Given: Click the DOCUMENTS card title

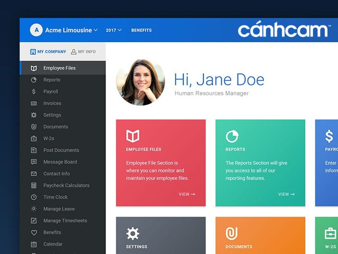Looking at the screenshot, I should point(239,247).
